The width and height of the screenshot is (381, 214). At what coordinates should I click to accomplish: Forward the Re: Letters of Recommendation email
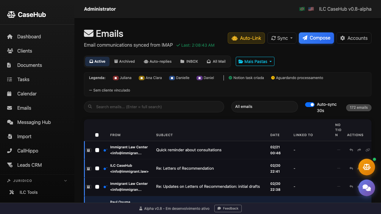359,168
